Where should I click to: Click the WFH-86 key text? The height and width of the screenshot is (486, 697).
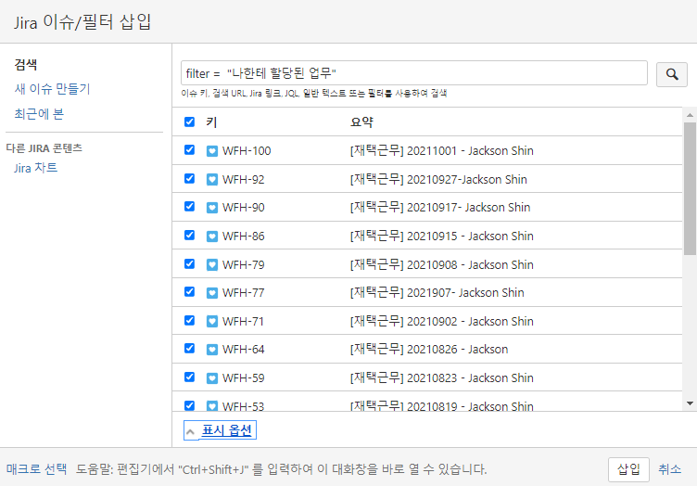tap(244, 237)
